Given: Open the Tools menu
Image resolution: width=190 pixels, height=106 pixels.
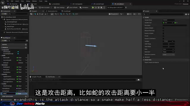Looking at the screenshot, I should [41, 1].
